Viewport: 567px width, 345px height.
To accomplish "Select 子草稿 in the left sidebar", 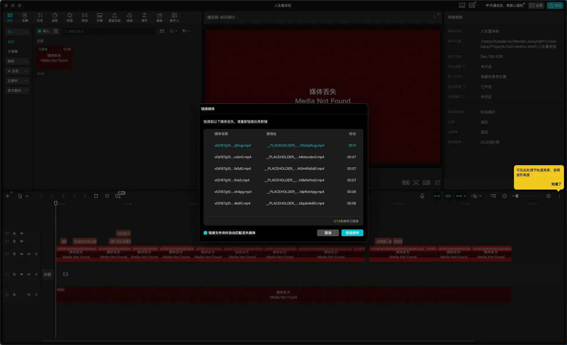I will (13, 52).
